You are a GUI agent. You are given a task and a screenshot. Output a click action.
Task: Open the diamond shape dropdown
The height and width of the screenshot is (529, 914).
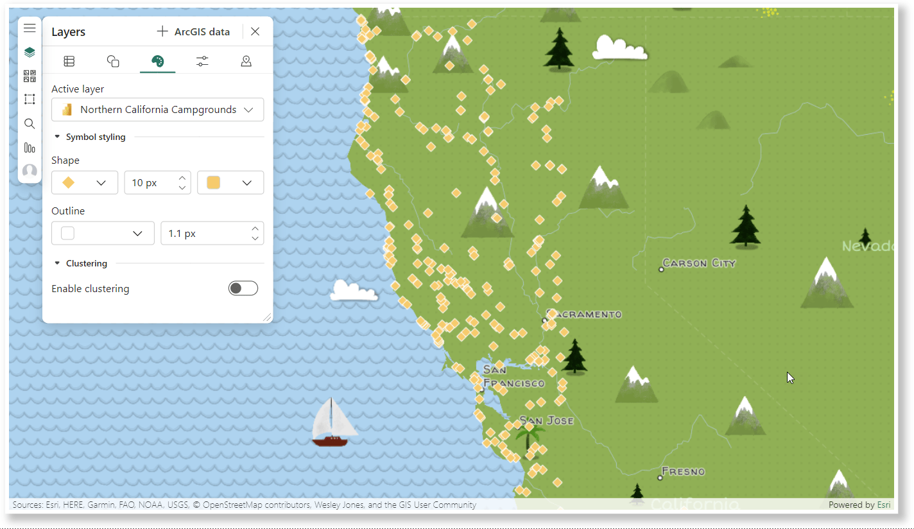(85, 183)
